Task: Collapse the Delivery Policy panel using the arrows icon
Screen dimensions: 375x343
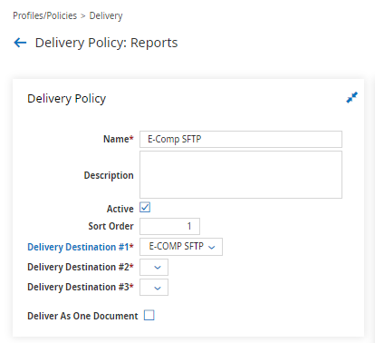Action: (x=351, y=97)
